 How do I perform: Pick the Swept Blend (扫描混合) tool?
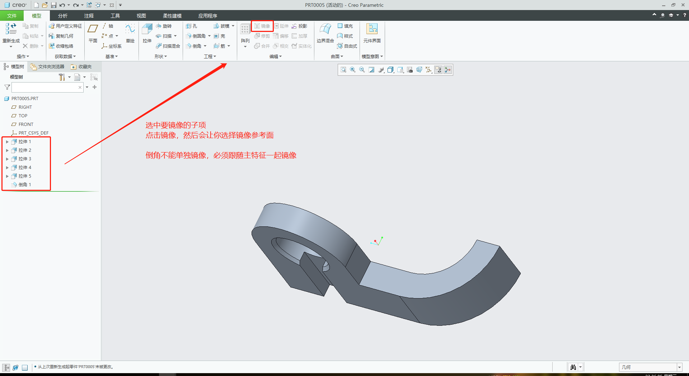coord(168,46)
